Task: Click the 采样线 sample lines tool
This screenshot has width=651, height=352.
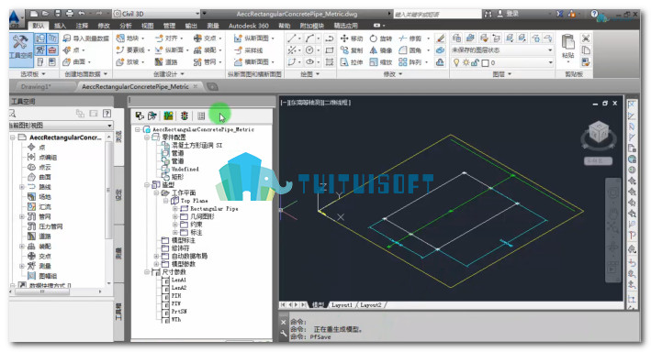Action: (x=248, y=50)
